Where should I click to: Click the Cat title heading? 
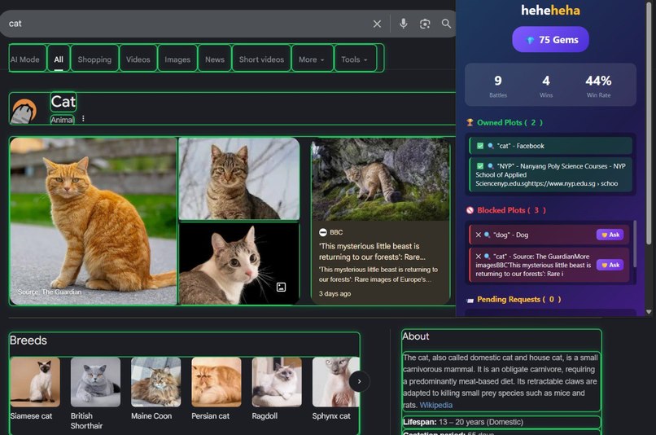(63, 102)
